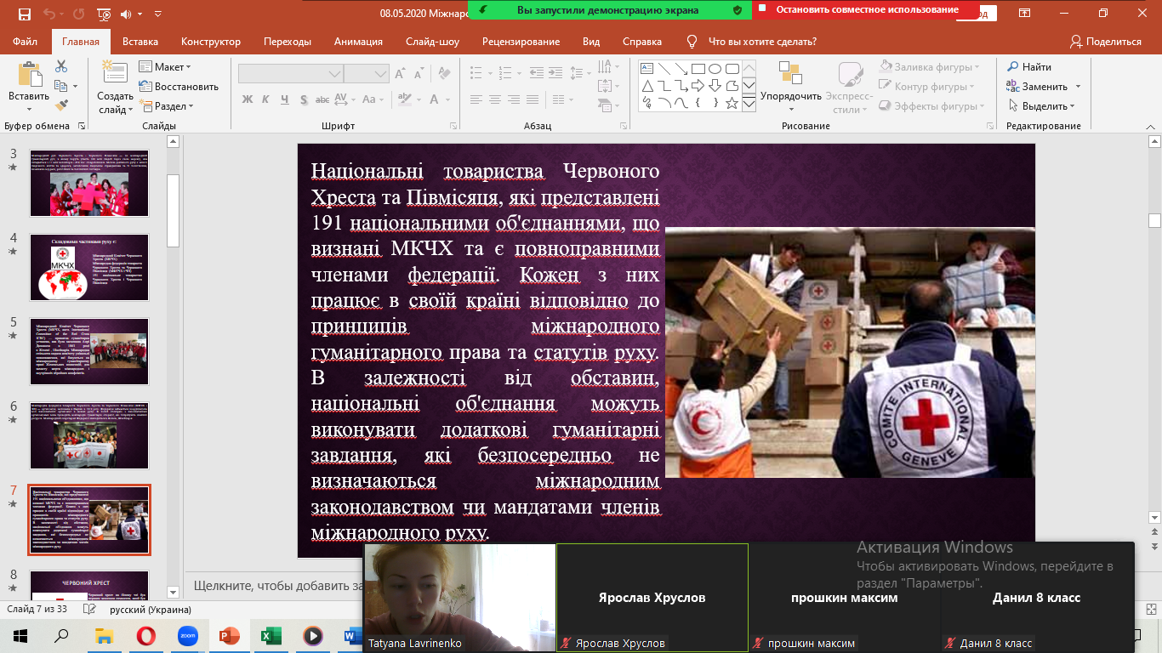Switch to the Вставка tab
This screenshot has height=653, width=1162.
point(140,42)
